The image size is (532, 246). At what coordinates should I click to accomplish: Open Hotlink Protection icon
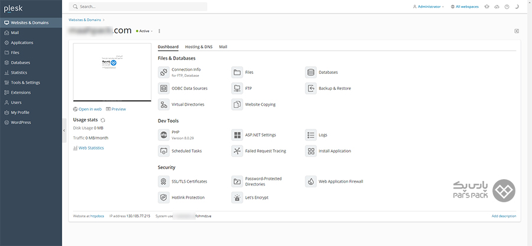pyautogui.click(x=164, y=198)
